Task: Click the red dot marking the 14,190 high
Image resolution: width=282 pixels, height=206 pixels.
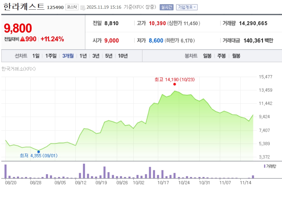Action: pos(174,84)
